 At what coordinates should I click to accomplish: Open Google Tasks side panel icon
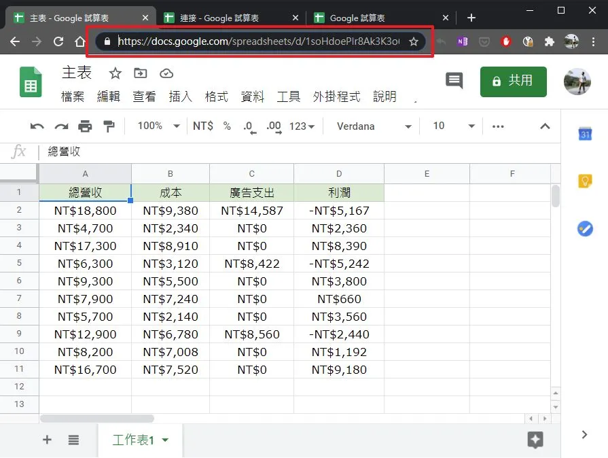pyautogui.click(x=585, y=228)
